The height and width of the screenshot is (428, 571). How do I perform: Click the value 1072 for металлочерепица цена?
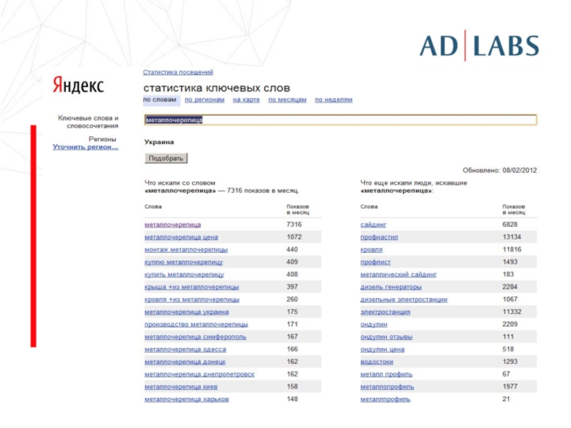(x=294, y=237)
